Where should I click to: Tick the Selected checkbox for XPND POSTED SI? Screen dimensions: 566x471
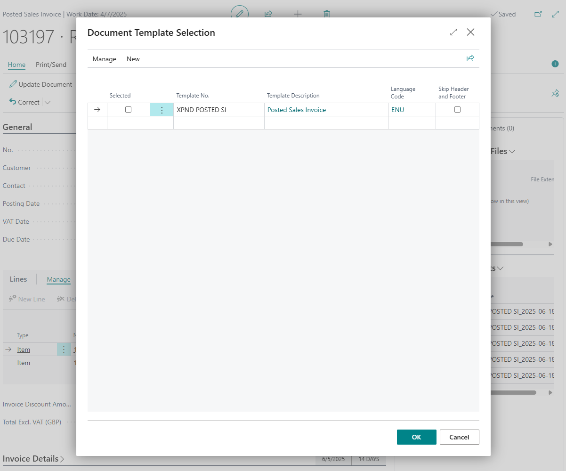pos(128,110)
